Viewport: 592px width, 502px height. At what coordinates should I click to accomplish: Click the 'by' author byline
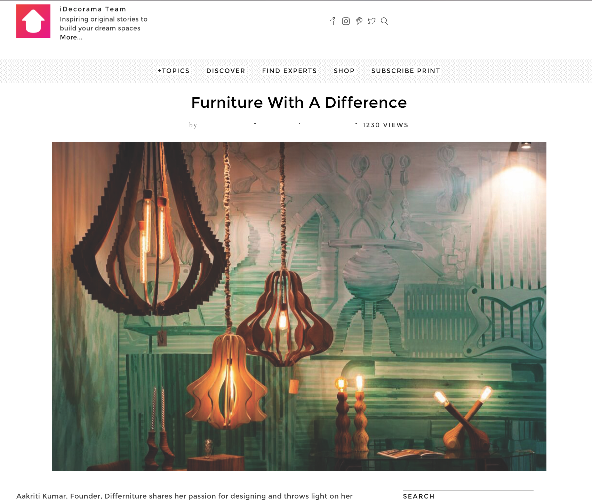coord(193,125)
